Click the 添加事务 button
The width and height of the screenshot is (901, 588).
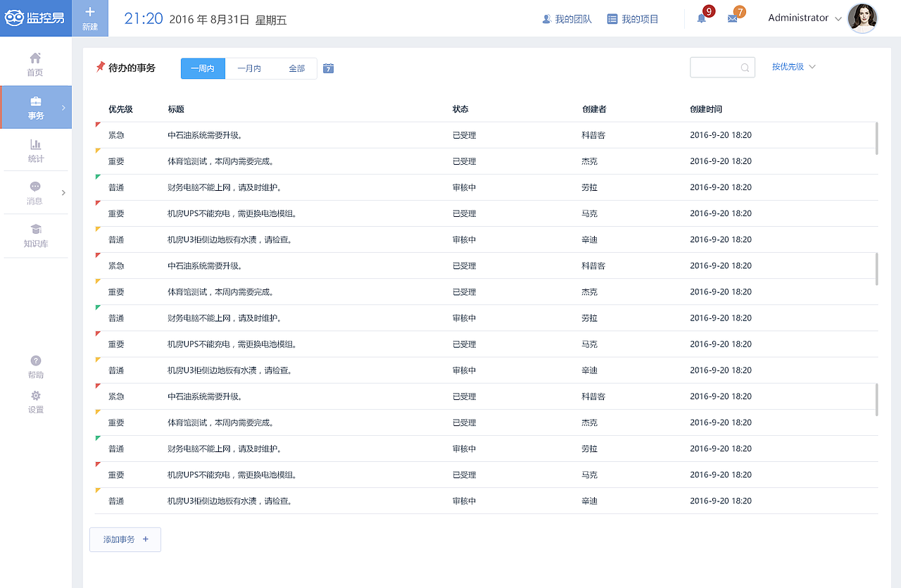click(x=125, y=539)
